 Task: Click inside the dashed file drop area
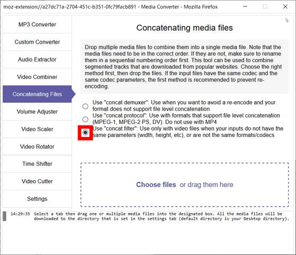click(x=184, y=185)
